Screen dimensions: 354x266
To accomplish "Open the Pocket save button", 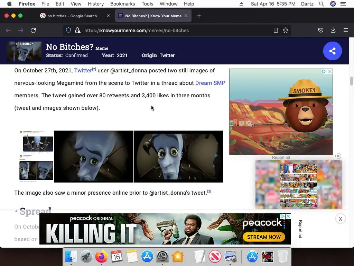I will 321,30.
